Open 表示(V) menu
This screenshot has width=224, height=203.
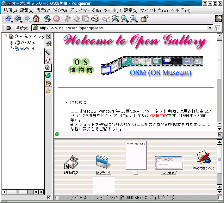pyautogui.click(x=43, y=10)
